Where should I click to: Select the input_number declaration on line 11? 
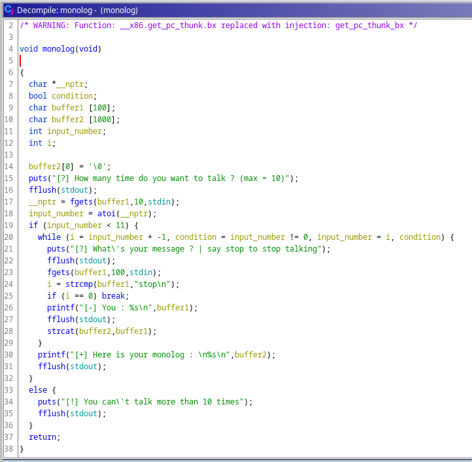[x=76, y=131]
